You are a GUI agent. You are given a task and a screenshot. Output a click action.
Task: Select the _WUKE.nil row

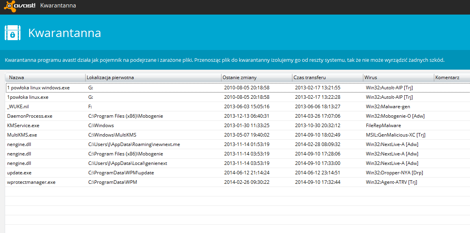[x=238, y=107]
